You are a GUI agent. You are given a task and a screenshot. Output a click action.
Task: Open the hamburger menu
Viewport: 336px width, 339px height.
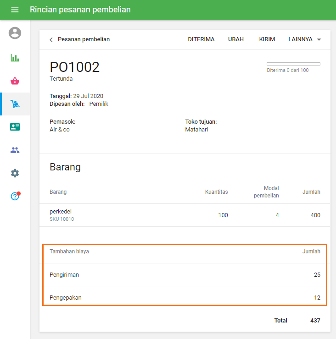click(x=15, y=10)
